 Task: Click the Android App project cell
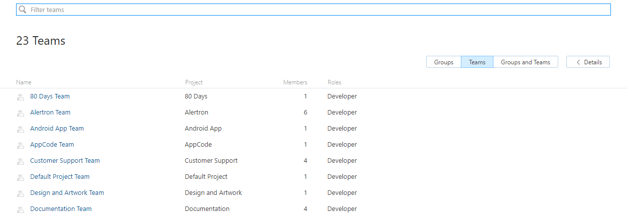pos(203,129)
